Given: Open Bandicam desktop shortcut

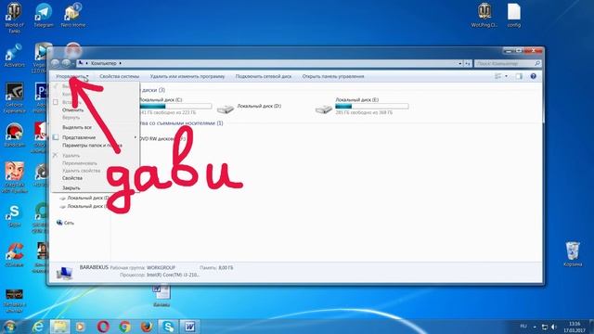Looking at the screenshot, I should click(x=14, y=135).
